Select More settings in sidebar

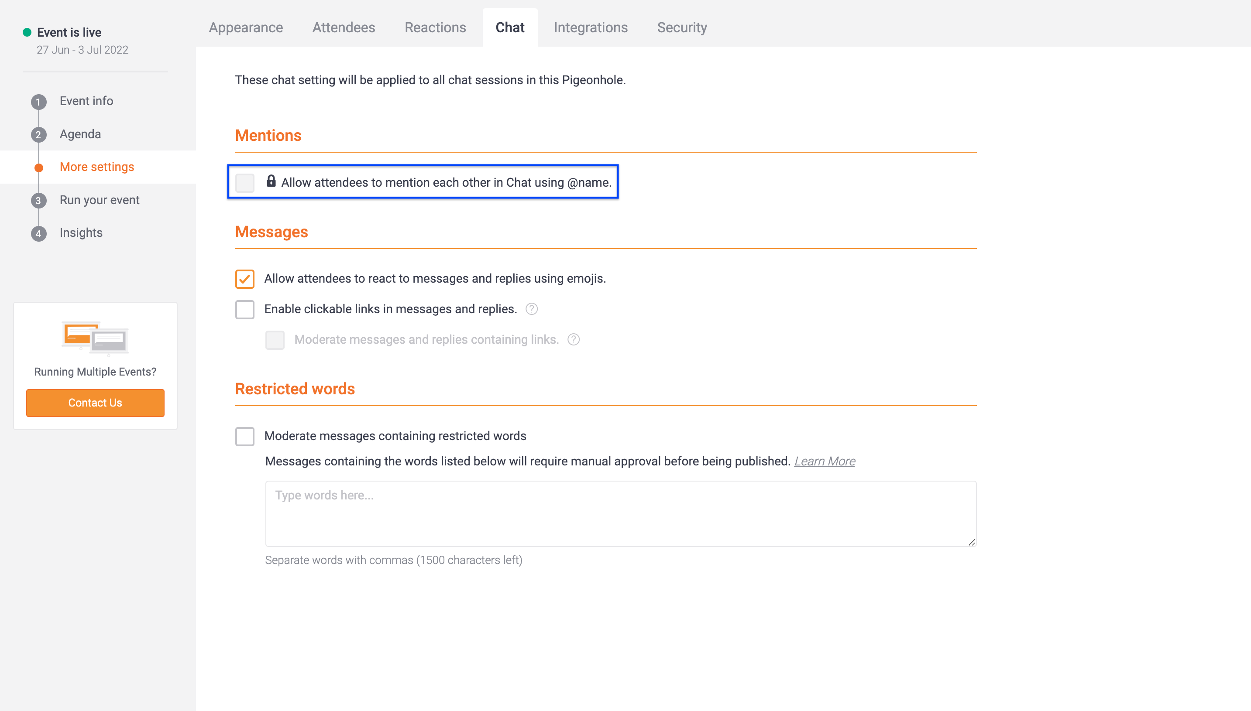pos(97,167)
